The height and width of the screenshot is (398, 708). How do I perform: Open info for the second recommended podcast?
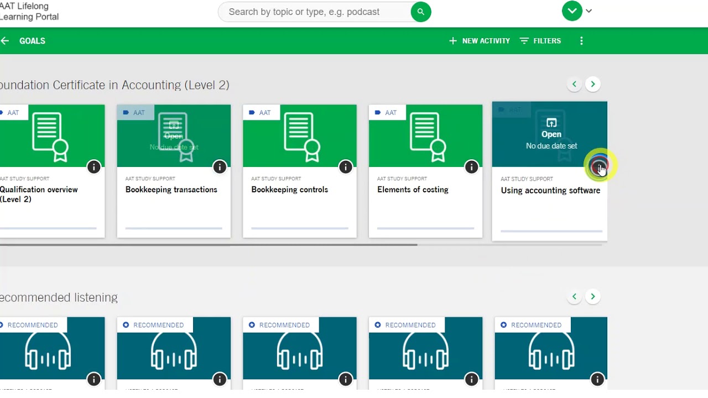tap(220, 379)
